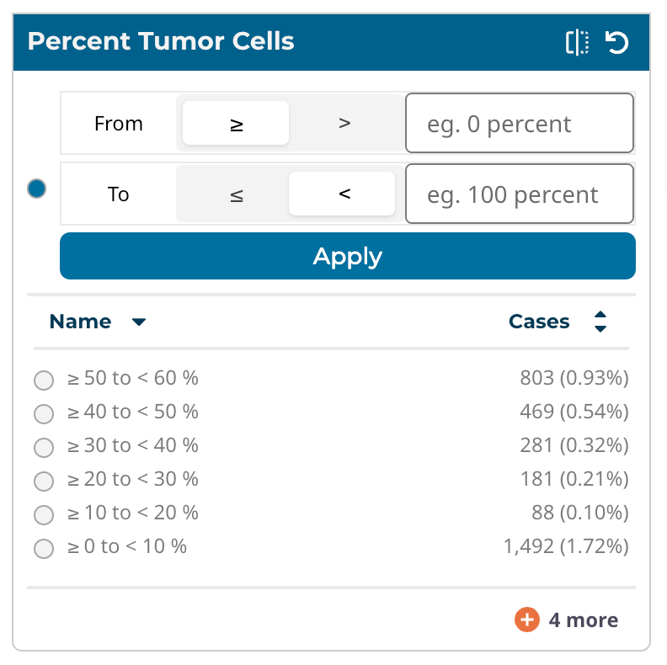Viewport: 667px width, 665px height.
Task: Select the ≥ 50 to < 60 % range
Action: 43,380
